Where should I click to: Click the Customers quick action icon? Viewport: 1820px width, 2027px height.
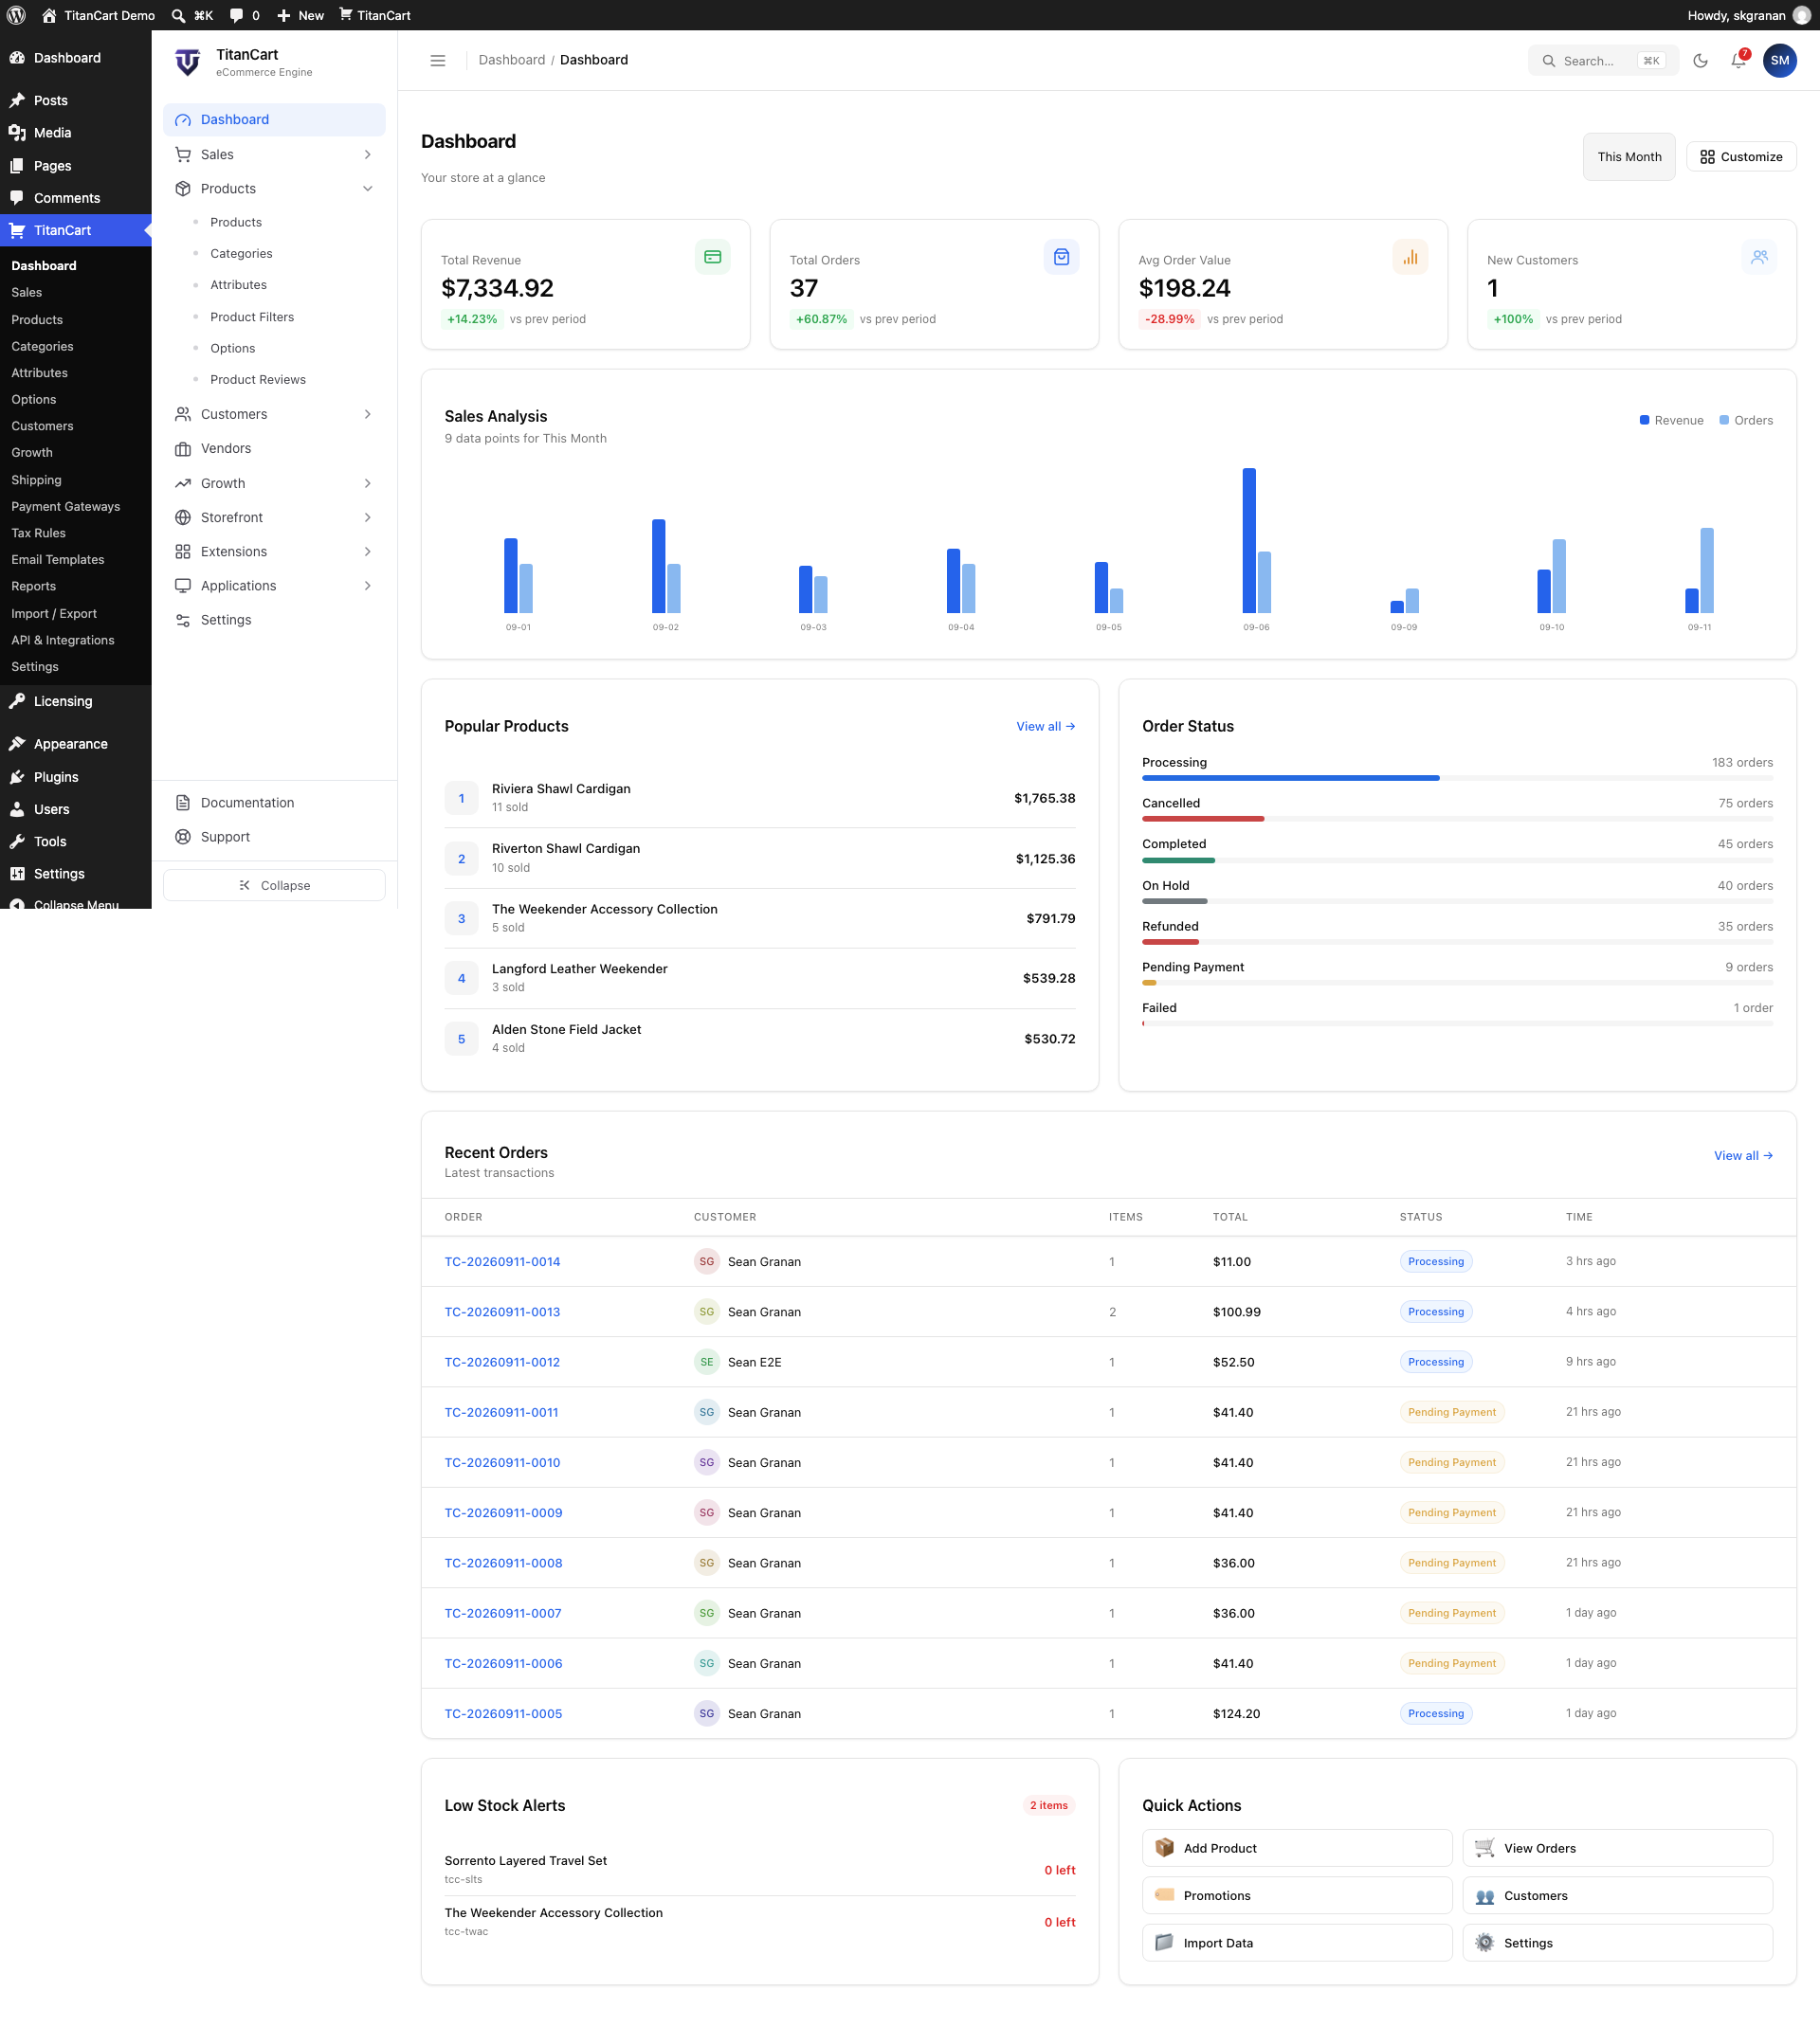pos(1485,1895)
